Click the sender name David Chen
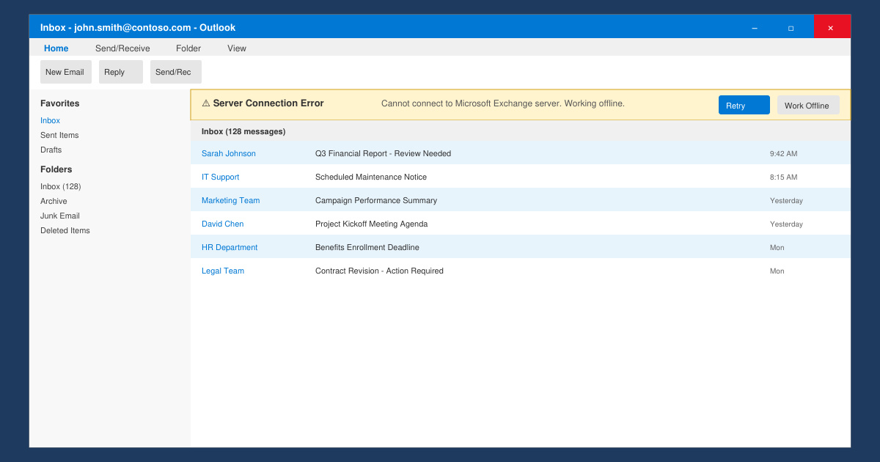Screen dimensions: 880x462 222,224
